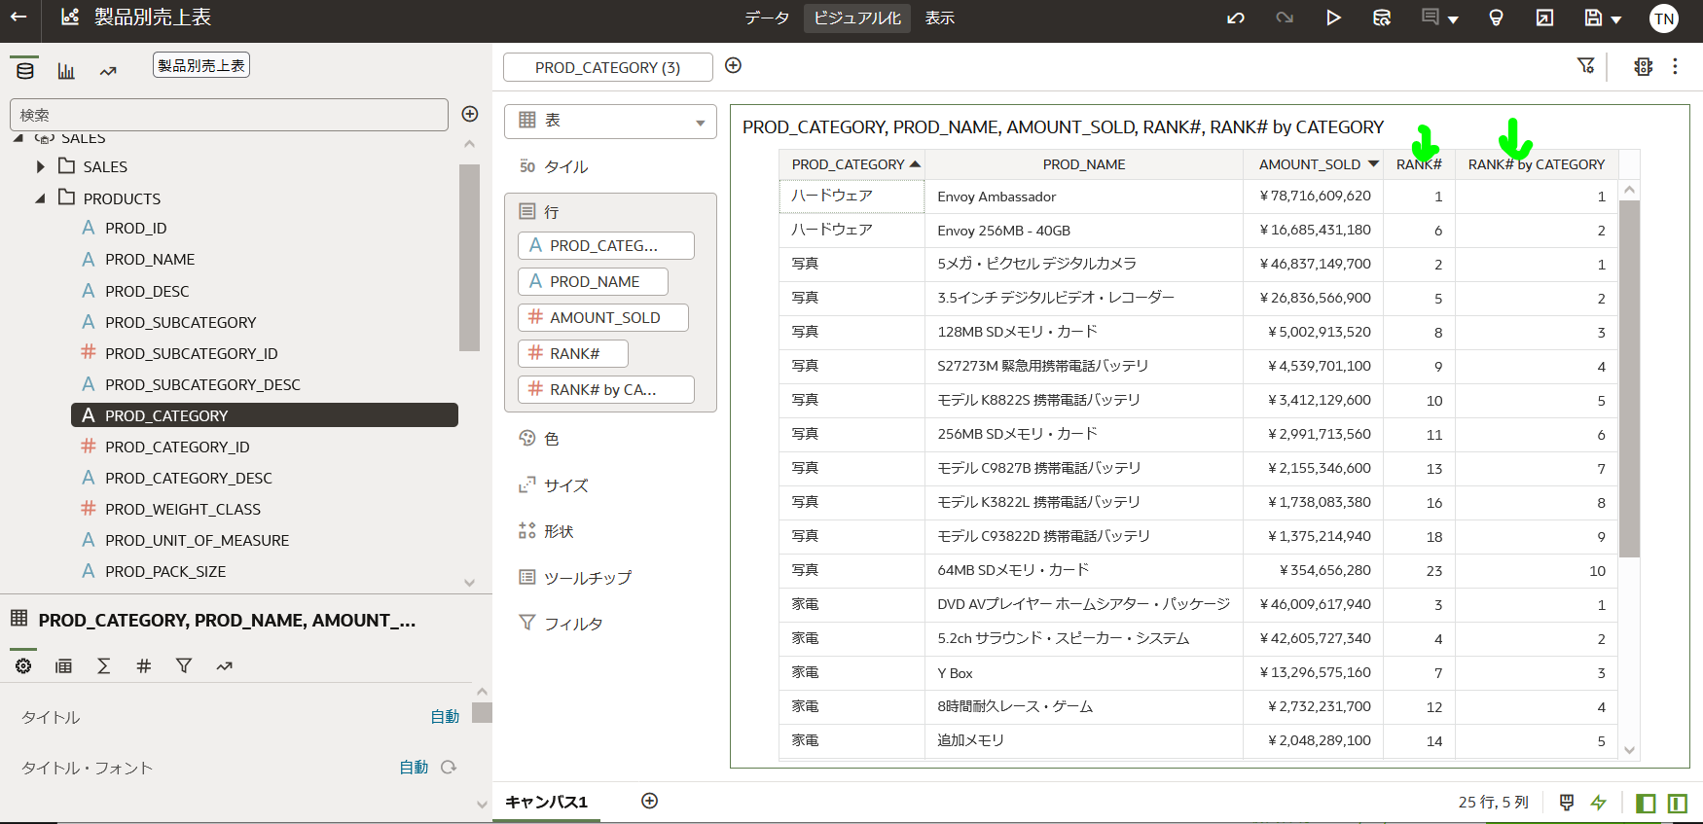Click the export share icon
The image size is (1703, 824).
click(1544, 18)
